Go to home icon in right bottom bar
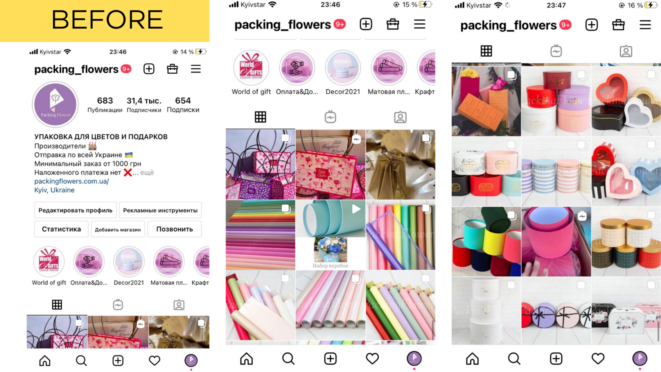 [x=472, y=359]
